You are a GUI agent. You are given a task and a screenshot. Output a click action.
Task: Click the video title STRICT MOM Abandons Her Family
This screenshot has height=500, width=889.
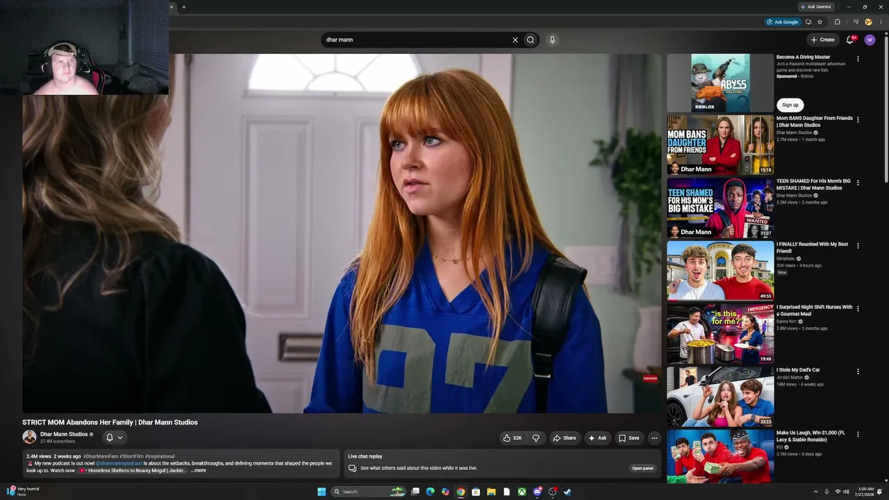tap(110, 422)
